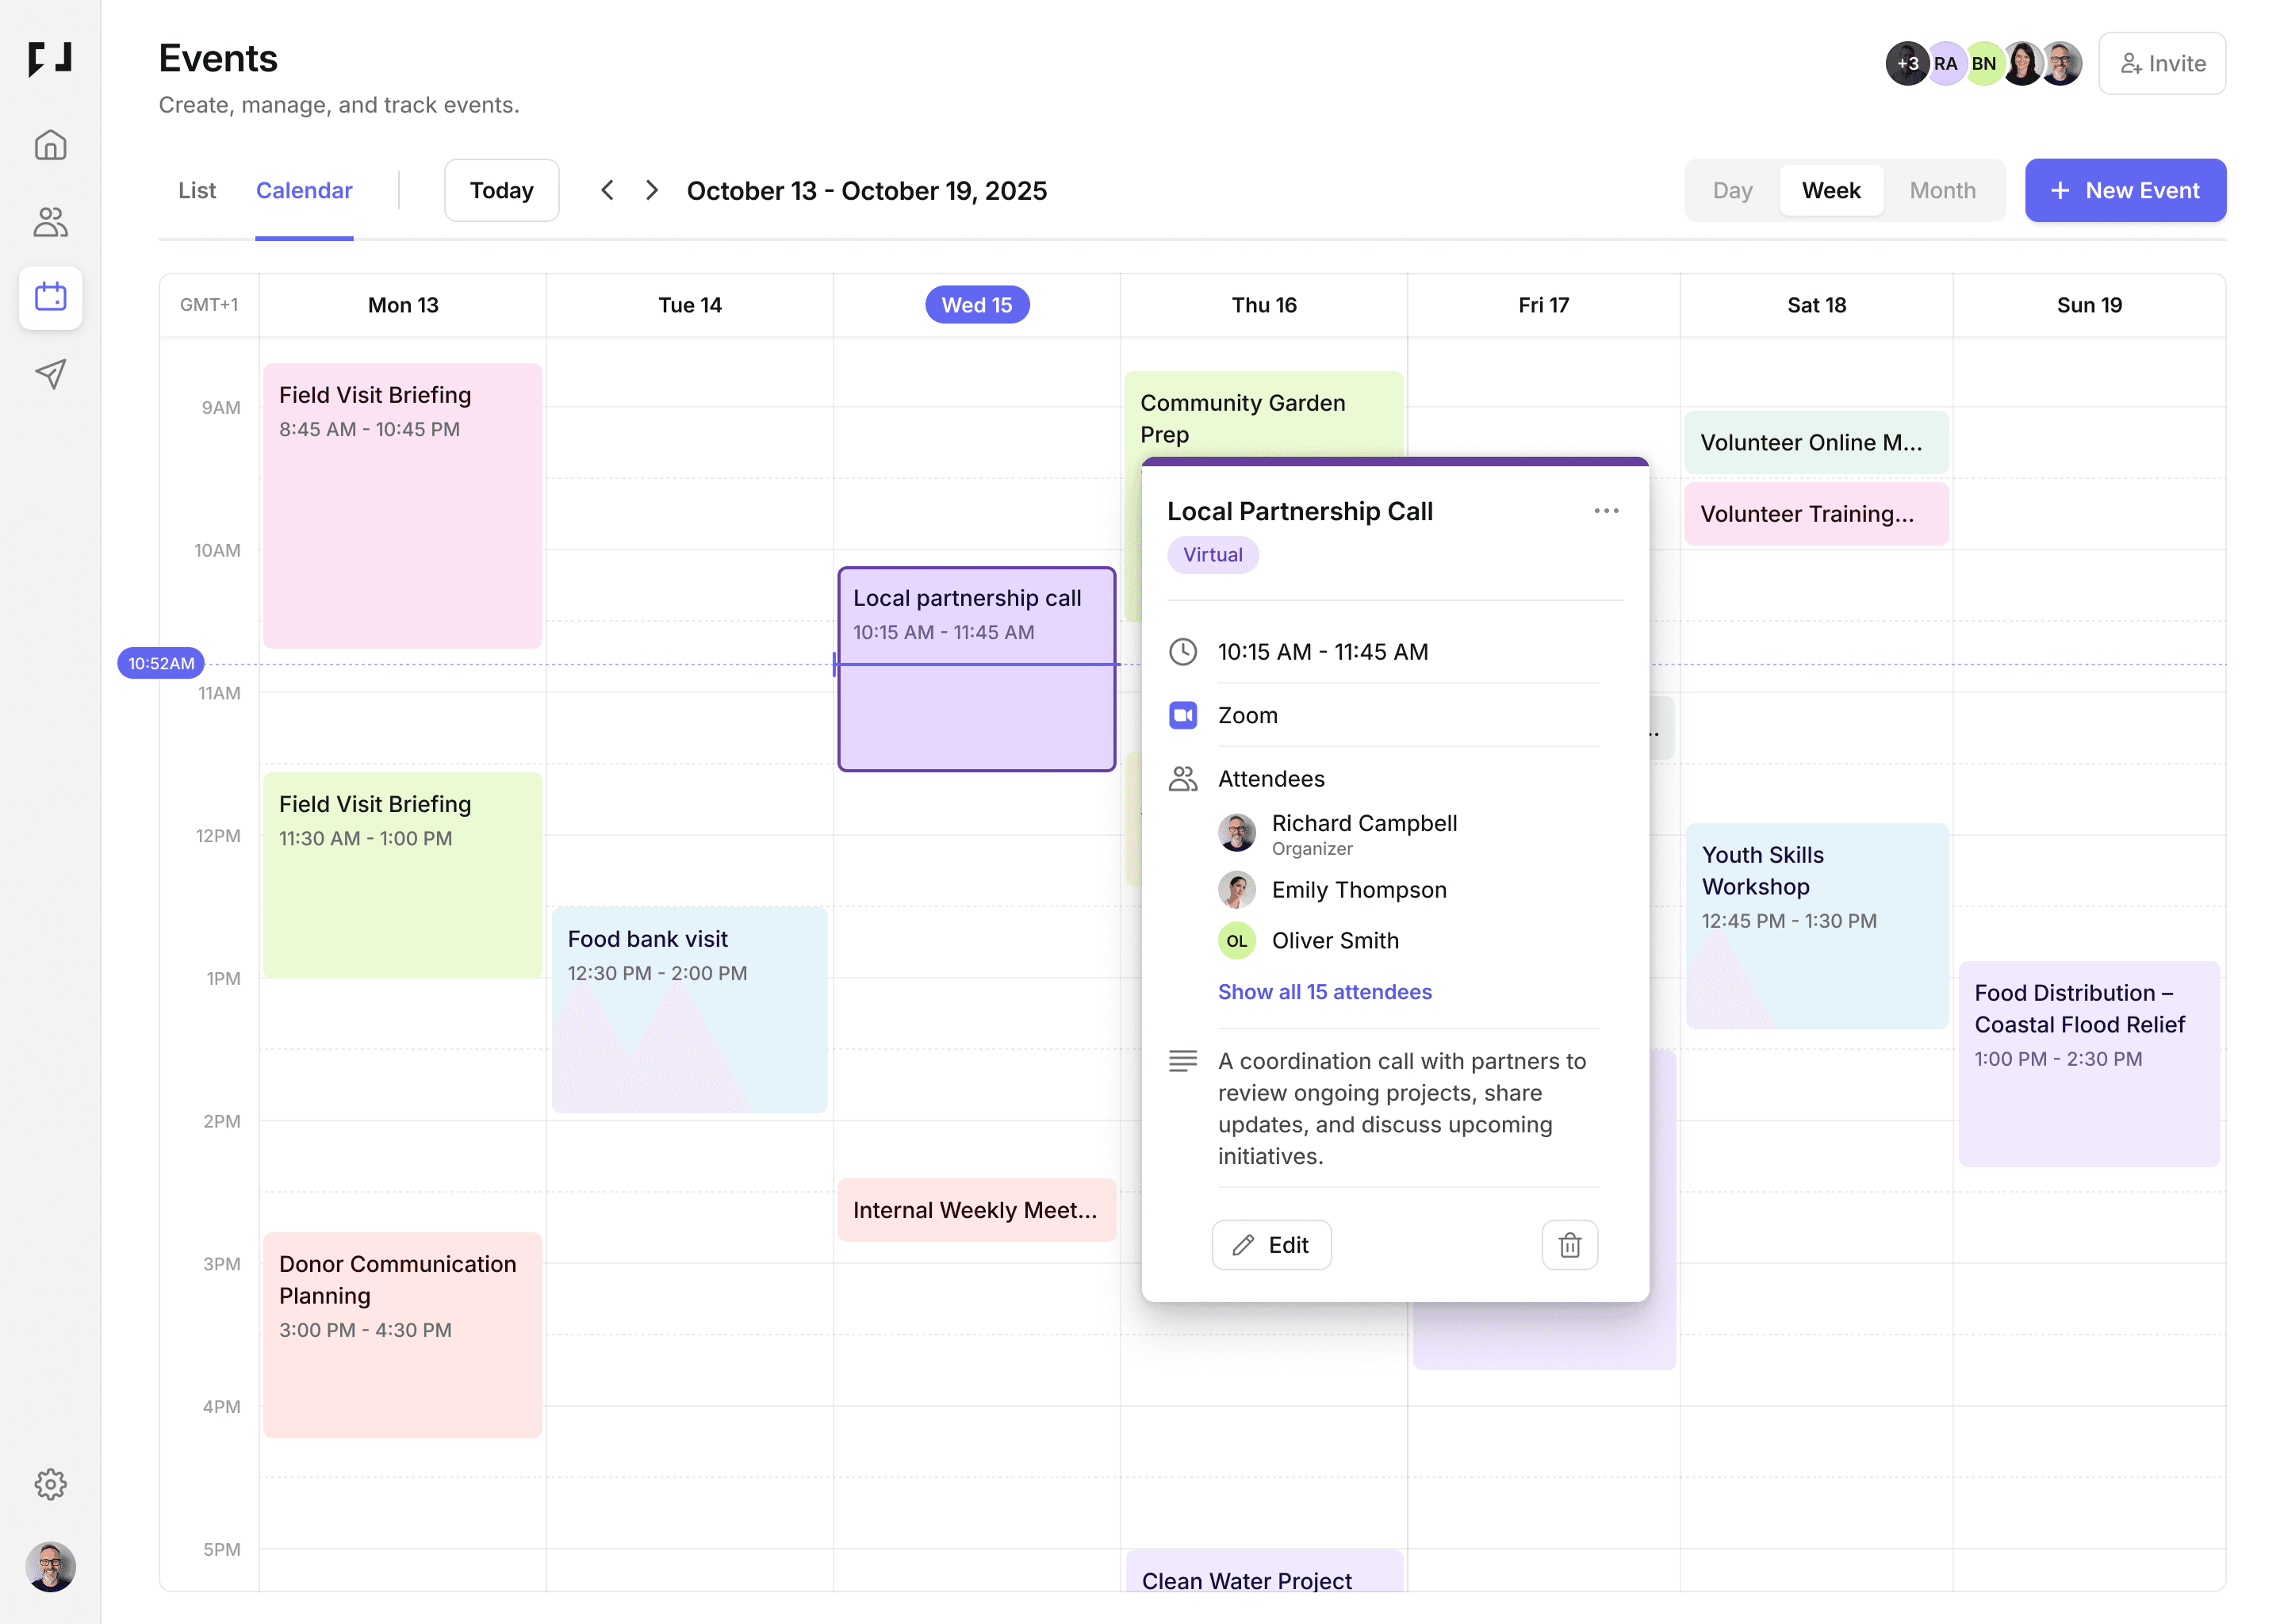Viewport: 2284px width, 1624px height.
Task: Switch to the List tab
Action: point(197,190)
